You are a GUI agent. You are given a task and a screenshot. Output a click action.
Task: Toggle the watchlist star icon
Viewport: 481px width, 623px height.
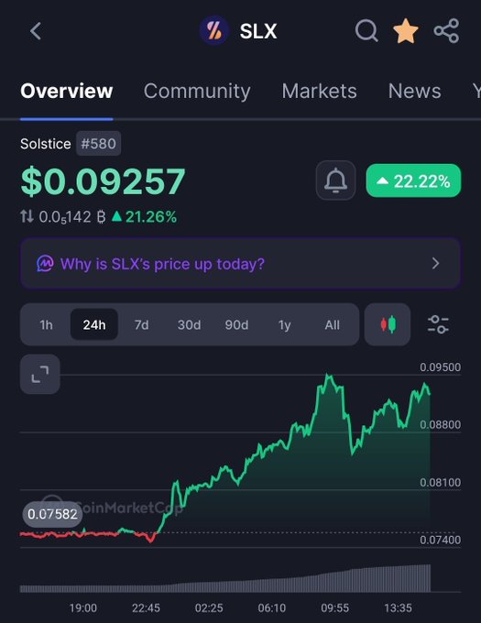coord(406,30)
